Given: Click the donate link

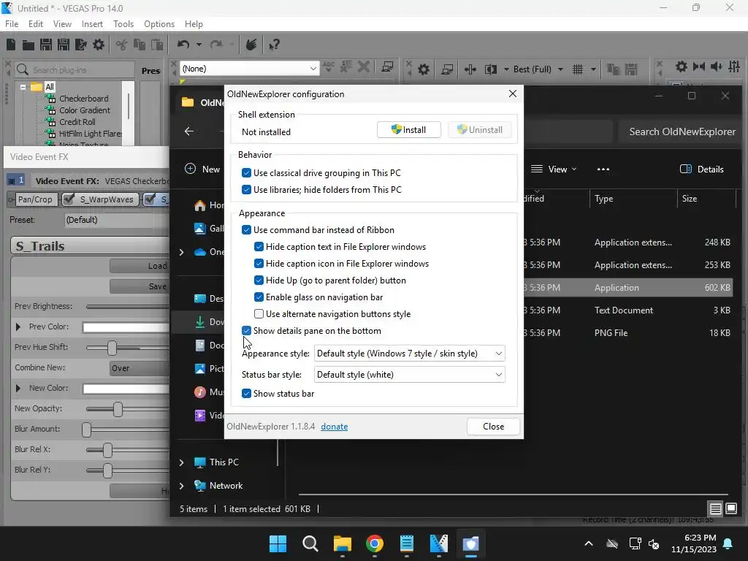Looking at the screenshot, I should point(334,427).
